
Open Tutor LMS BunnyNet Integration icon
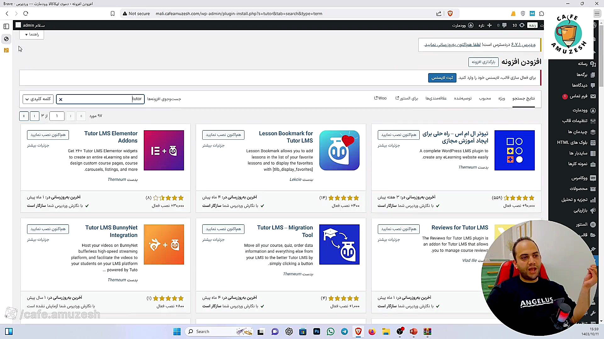[164, 245]
